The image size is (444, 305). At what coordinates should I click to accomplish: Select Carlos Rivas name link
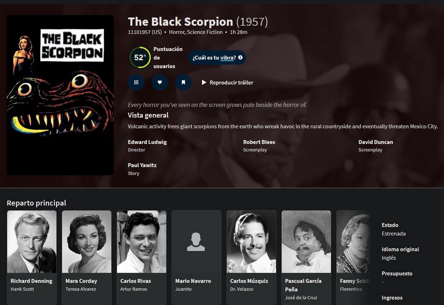point(136,281)
